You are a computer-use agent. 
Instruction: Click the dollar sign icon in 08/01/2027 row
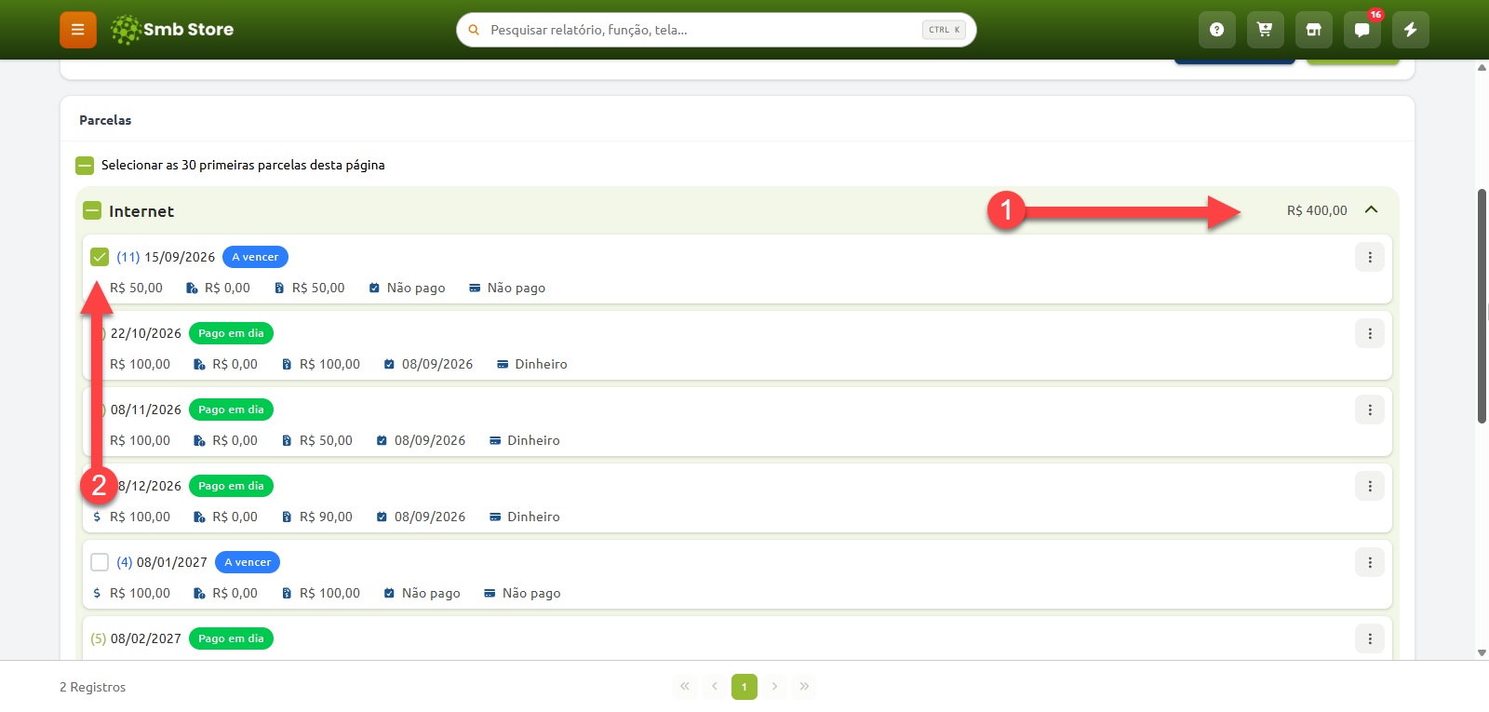[97, 593]
